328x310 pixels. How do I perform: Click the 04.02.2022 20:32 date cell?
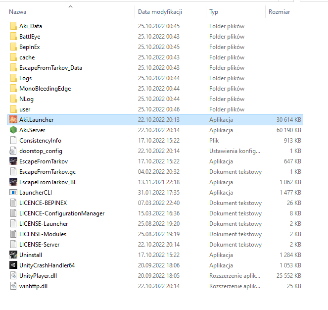click(x=159, y=172)
